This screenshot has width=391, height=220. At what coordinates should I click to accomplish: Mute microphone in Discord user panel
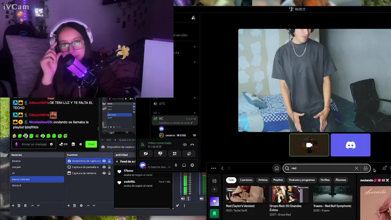(176, 165)
